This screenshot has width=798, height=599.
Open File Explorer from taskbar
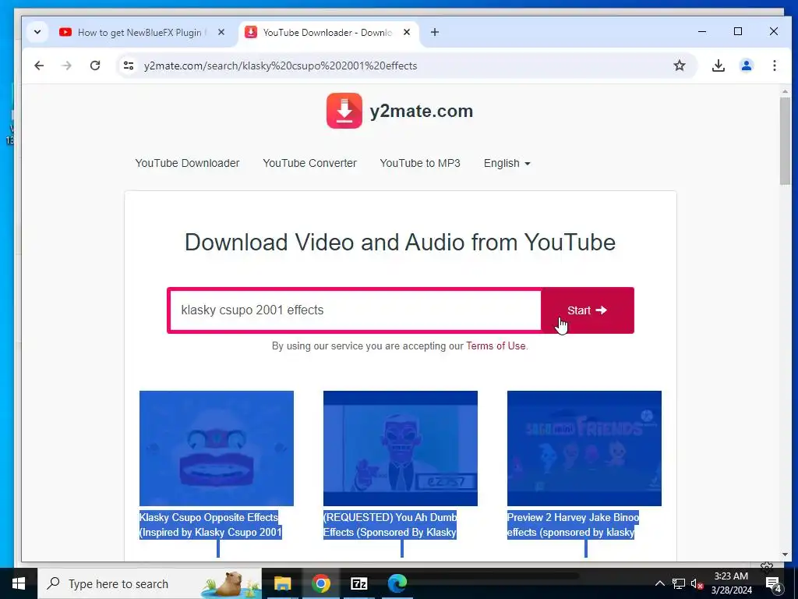(x=282, y=583)
